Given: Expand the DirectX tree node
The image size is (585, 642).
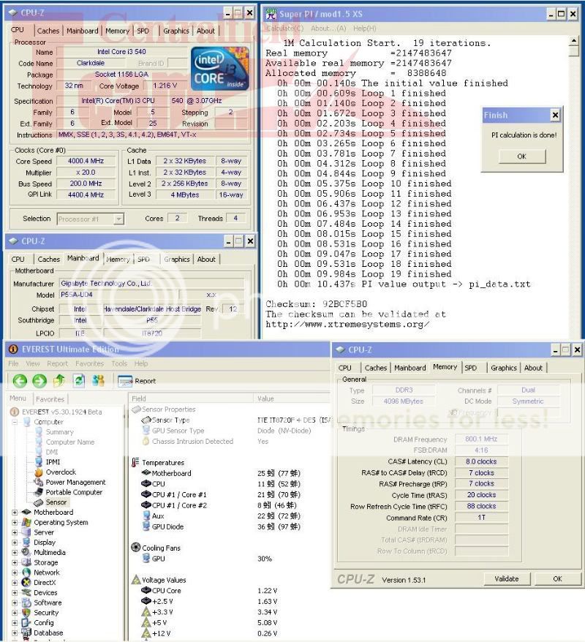Looking at the screenshot, I should point(15,583).
